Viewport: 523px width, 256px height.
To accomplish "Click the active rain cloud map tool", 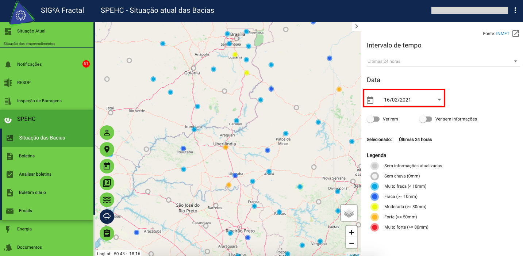I will pyautogui.click(x=107, y=216).
